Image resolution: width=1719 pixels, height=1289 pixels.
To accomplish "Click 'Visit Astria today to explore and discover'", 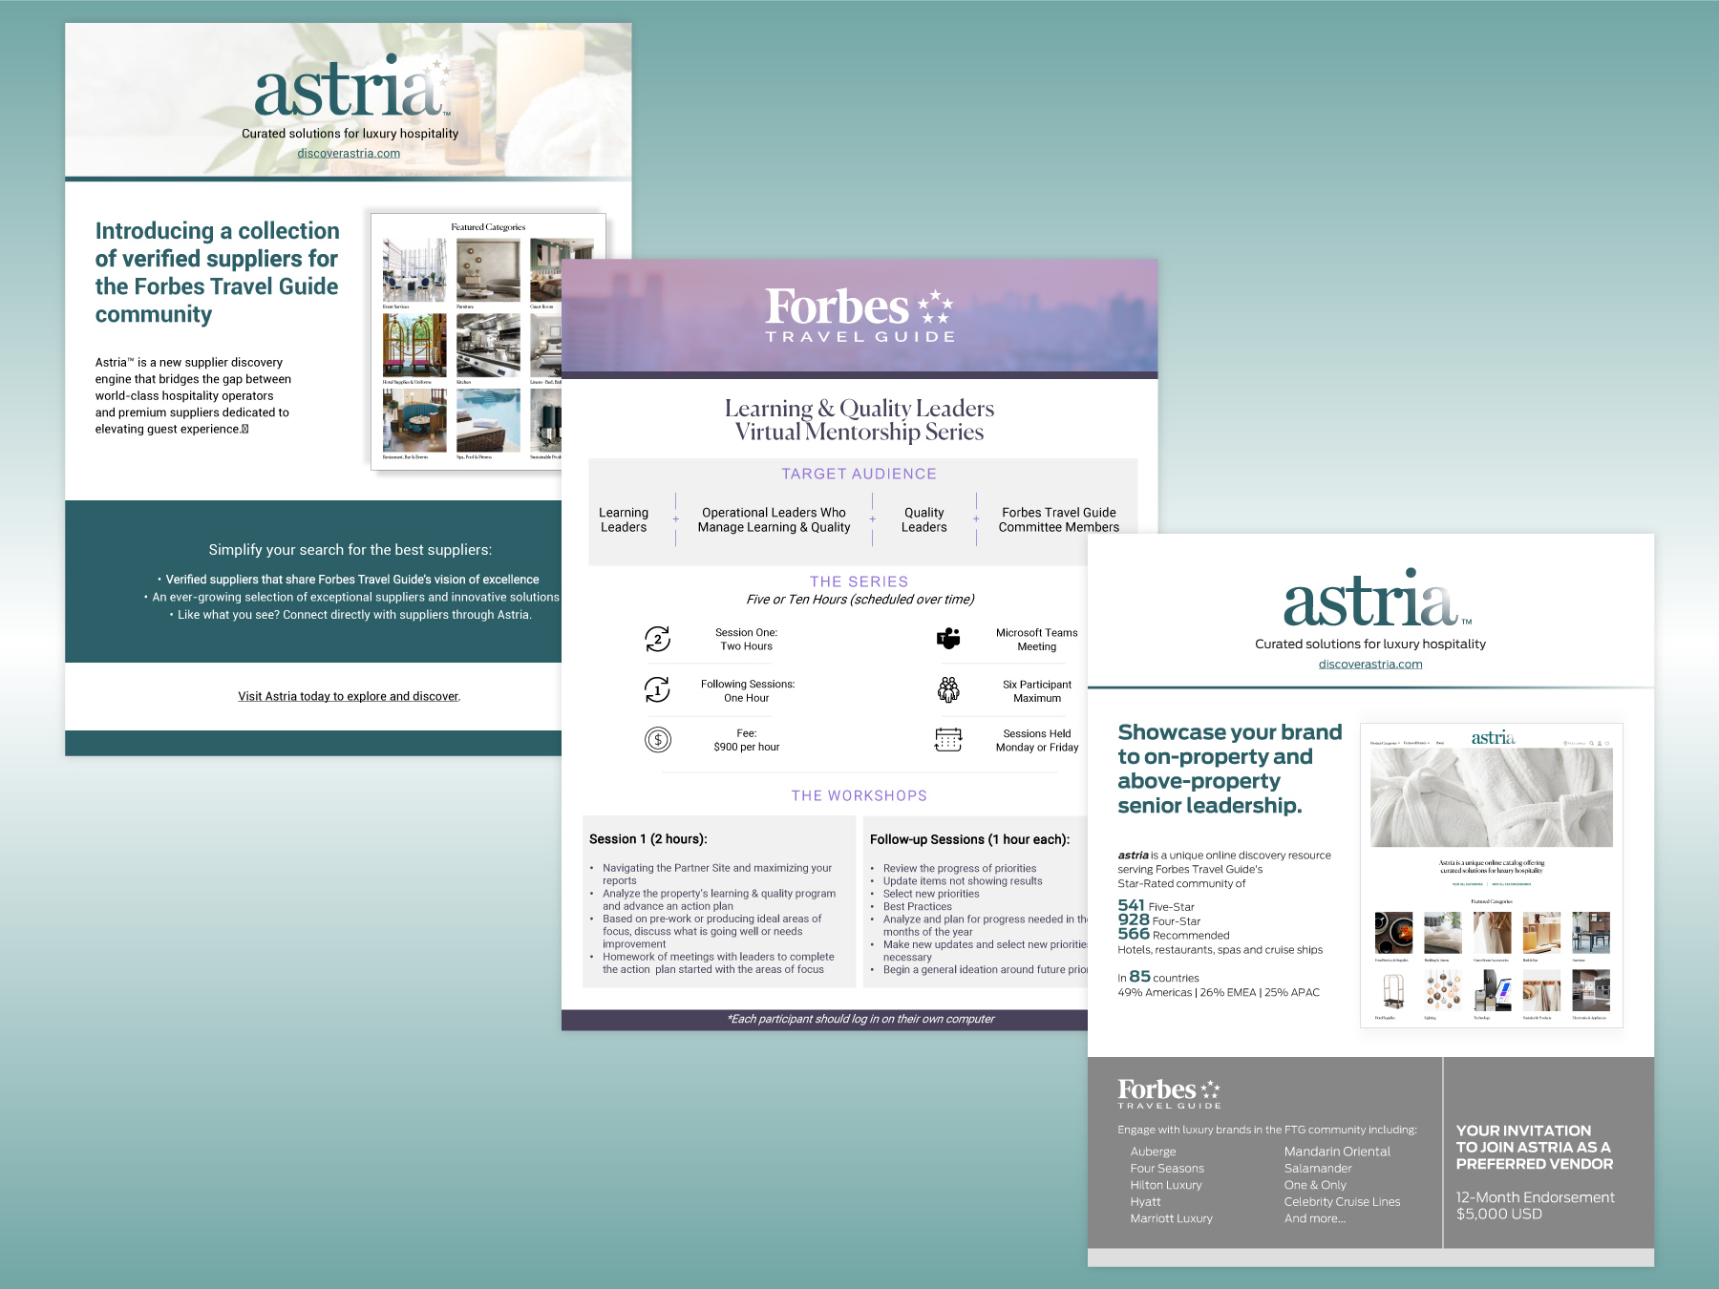I will [349, 696].
